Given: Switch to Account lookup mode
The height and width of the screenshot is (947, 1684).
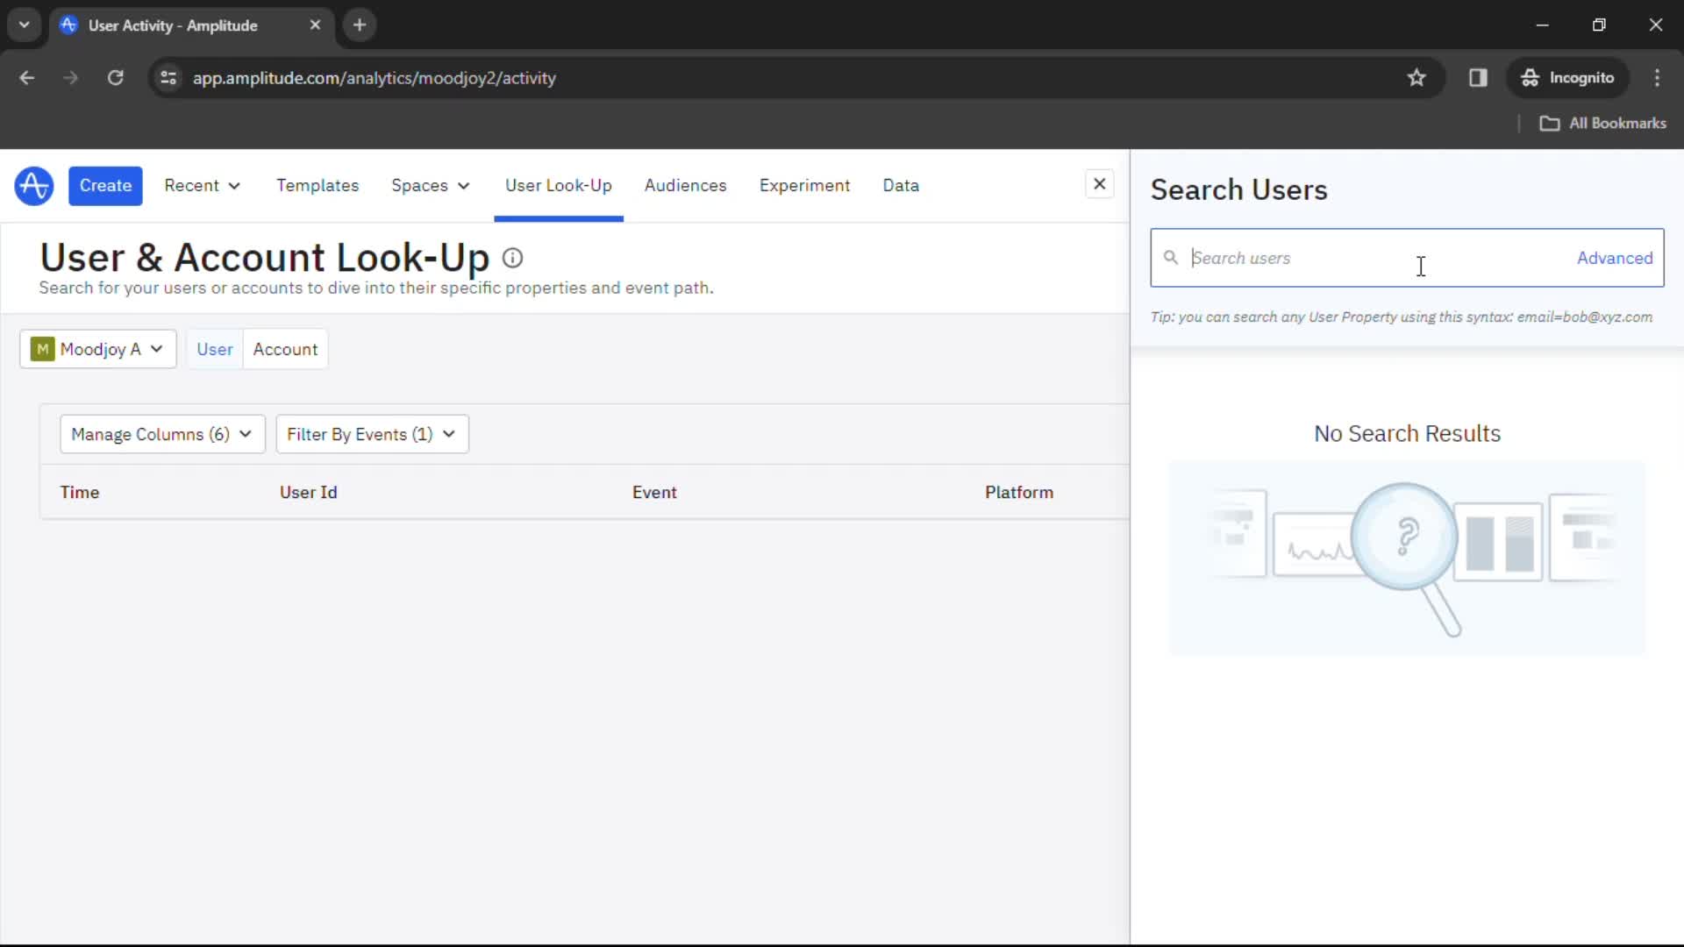Looking at the screenshot, I should click(285, 349).
